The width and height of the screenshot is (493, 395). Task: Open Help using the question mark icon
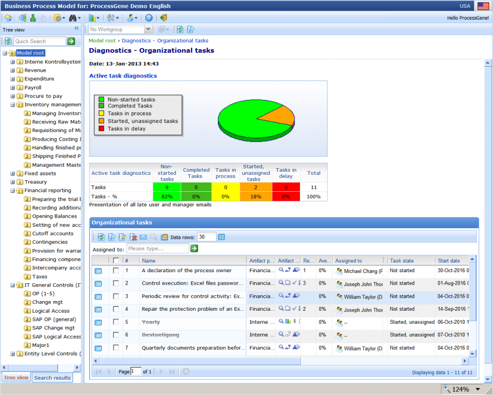click(148, 18)
